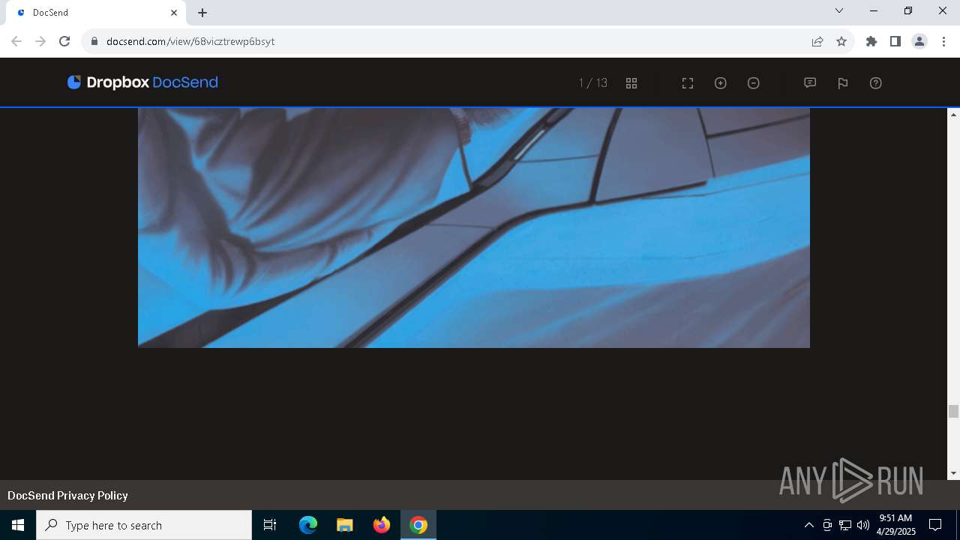Click the document page image
Screen dimensions: 960x540
click(474, 227)
